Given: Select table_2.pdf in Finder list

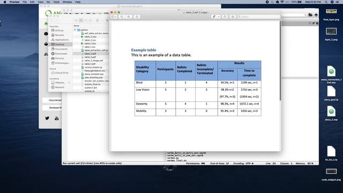Looking at the screenshot, I should pos(91,54).
